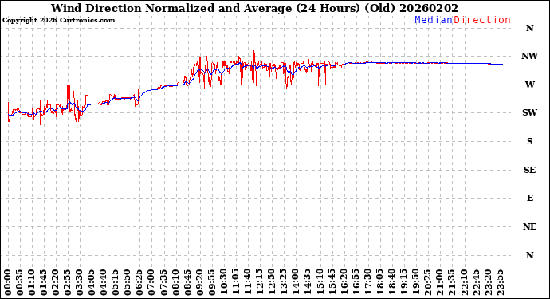Click the 07:35 time label

tap(163, 283)
